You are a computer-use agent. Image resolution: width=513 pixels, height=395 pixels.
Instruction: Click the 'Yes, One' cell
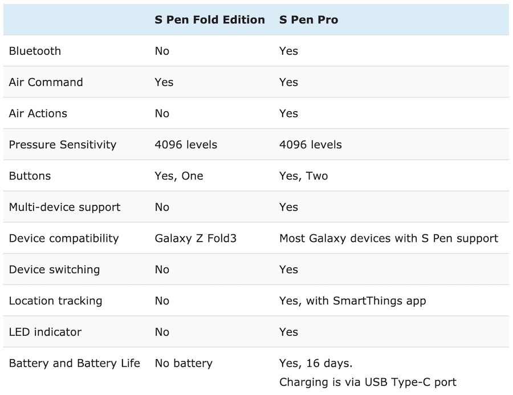[178, 176]
